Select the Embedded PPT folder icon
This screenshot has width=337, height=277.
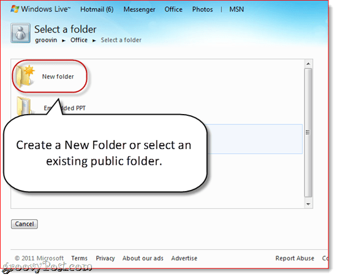[x=24, y=105]
